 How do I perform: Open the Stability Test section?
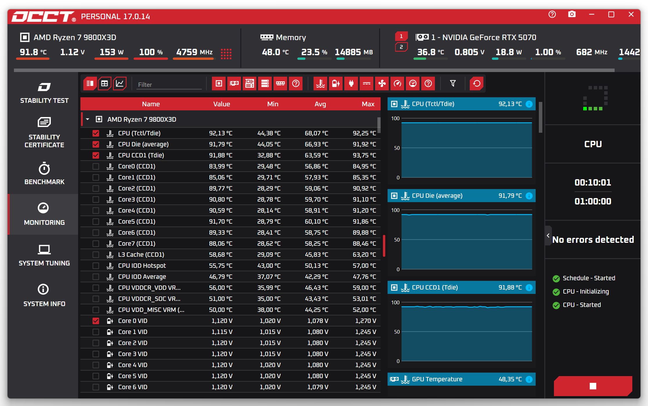click(44, 93)
